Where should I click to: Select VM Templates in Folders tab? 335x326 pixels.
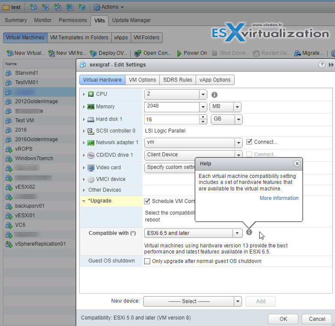[x=79, y=38]
